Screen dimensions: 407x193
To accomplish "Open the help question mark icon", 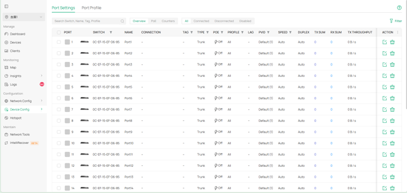I will click(x=399, y=8).
